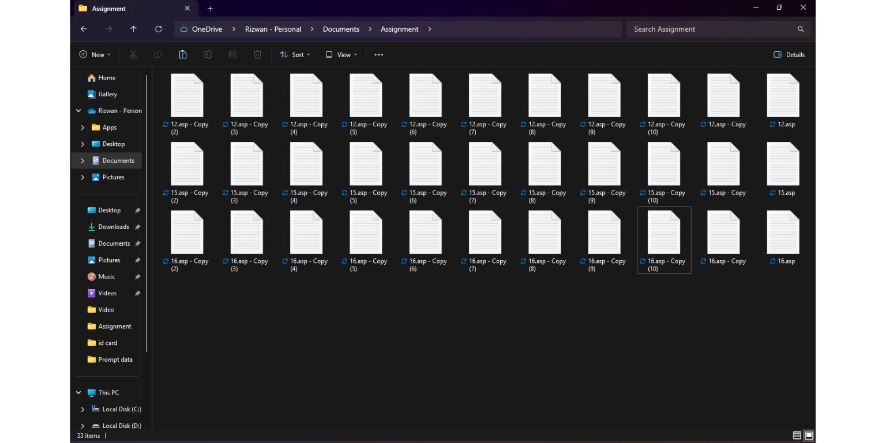Image resolution: width=886 pixels, height=443 pixels.
Task: Click the search magnifier icon
Action: pos(801,29)
